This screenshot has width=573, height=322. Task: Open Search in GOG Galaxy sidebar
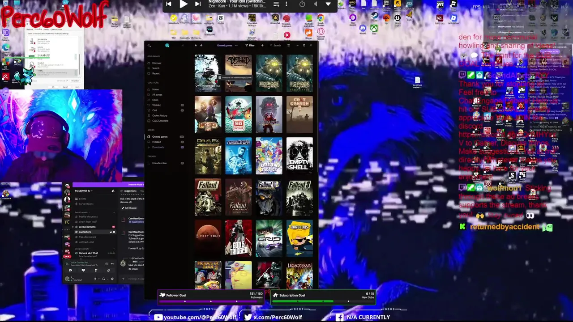click(153, 68)
